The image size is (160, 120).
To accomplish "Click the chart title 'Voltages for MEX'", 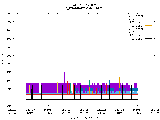I will tap(84, 5).
